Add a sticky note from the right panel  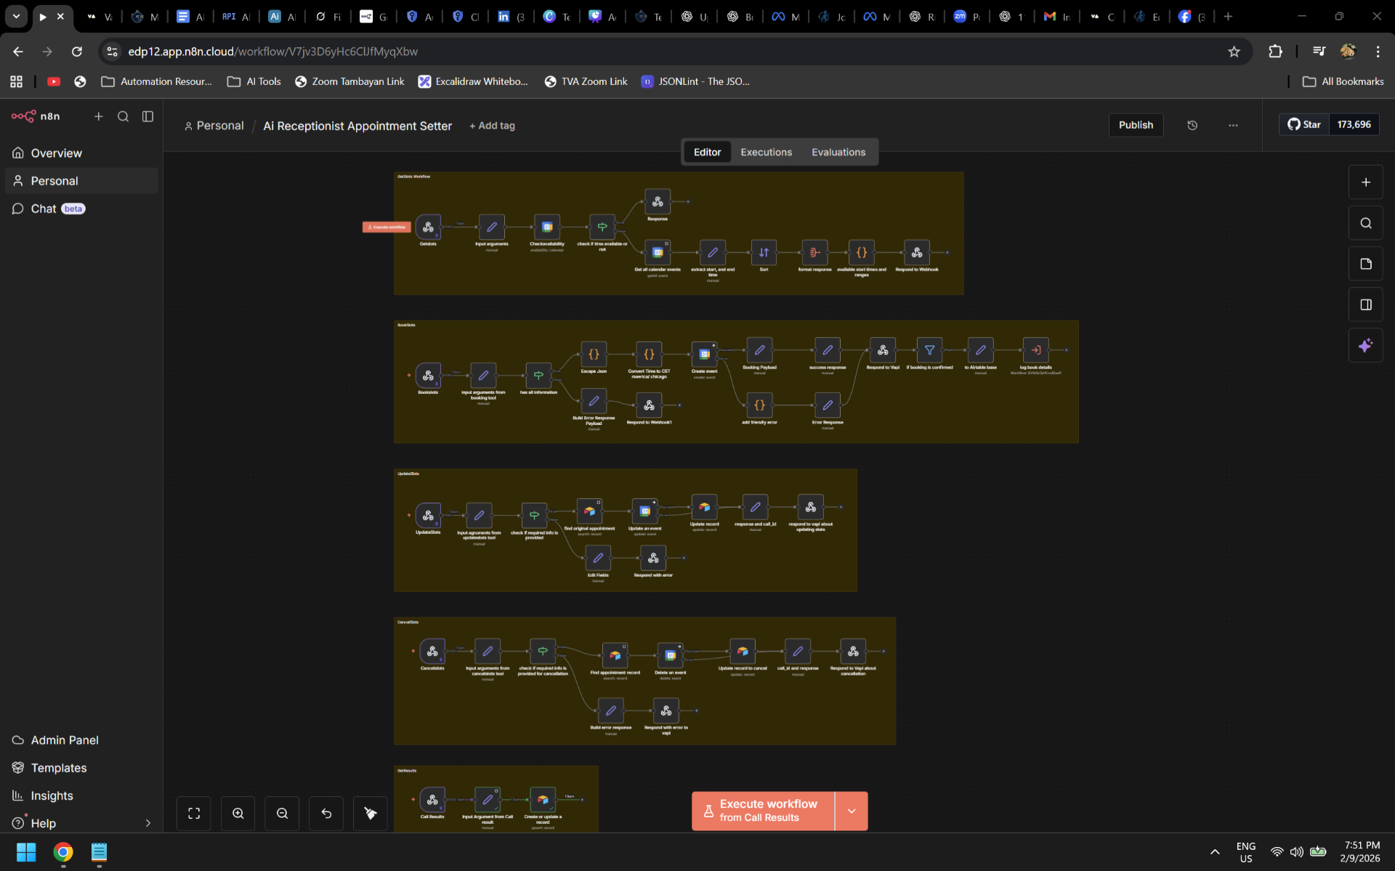tap(1365, 264)
